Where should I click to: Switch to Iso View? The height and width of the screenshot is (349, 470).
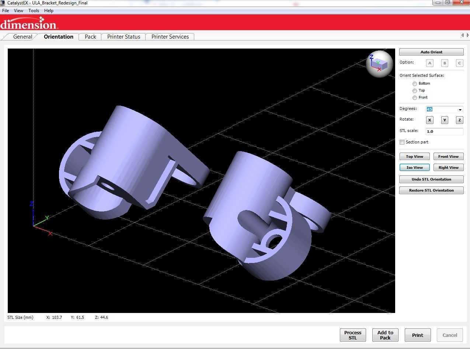(414, 167)
